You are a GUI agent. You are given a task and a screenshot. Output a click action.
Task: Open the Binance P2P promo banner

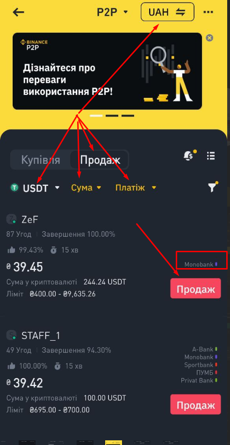pyautogui.click(x=107, y=71)
